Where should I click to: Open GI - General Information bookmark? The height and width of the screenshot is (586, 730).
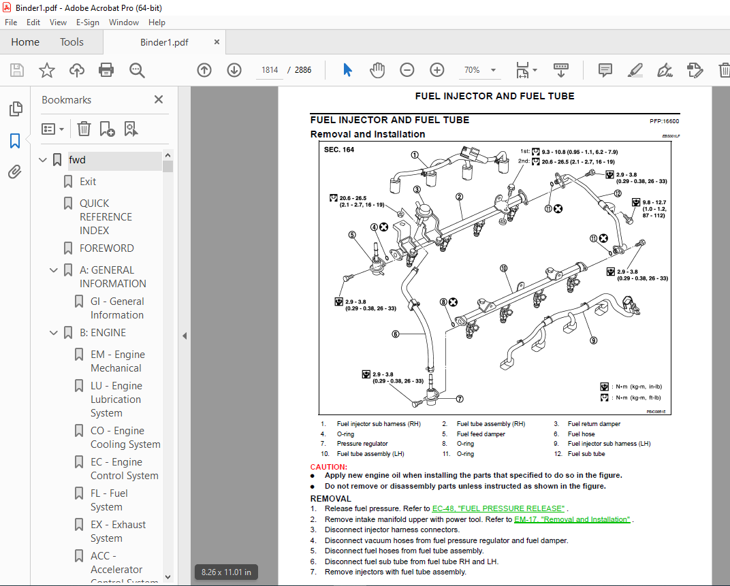click(x=117, y=308)
